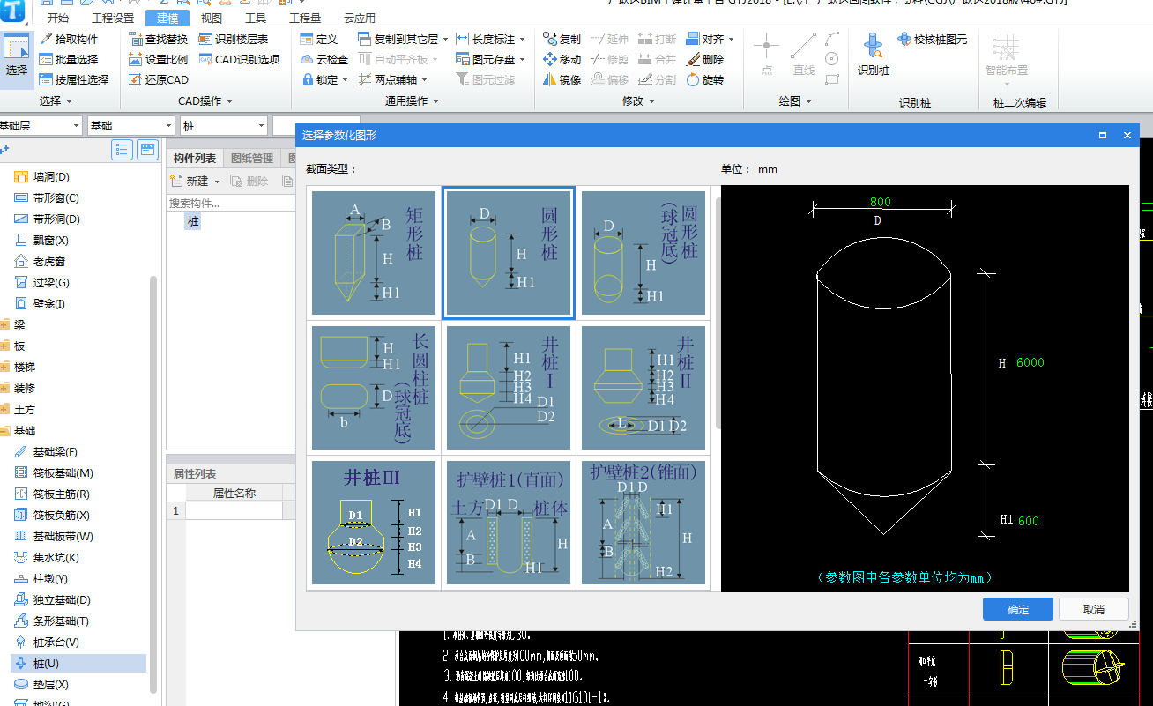Select the 井桩III section thumbnail
This screenshot has height=706, width=1153.
374,522
